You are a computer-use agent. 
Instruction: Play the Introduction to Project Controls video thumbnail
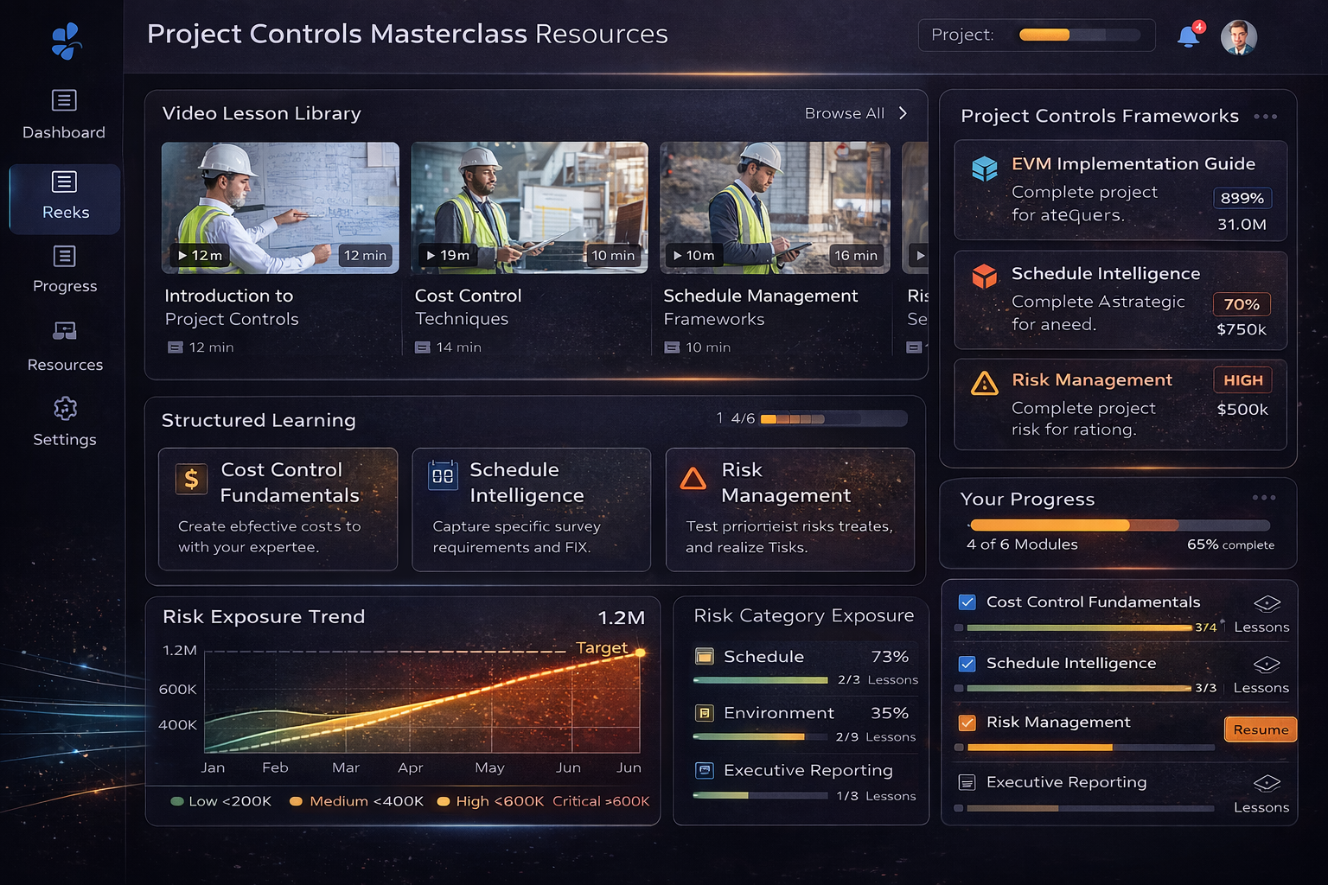click(280, 207)
